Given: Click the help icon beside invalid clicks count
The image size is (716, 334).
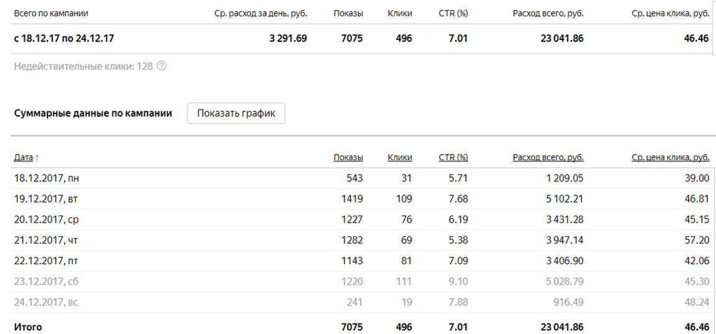Looking at the screenshot, I should tap(162, 66).
